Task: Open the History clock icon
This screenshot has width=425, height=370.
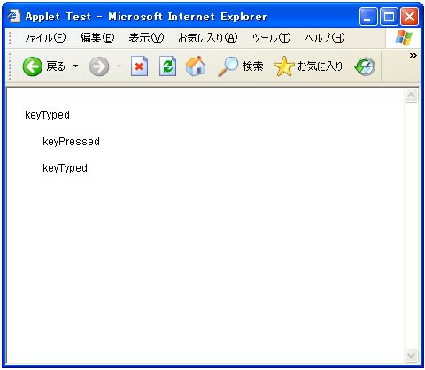Action: pyautogui.click(x=365, y=66)
